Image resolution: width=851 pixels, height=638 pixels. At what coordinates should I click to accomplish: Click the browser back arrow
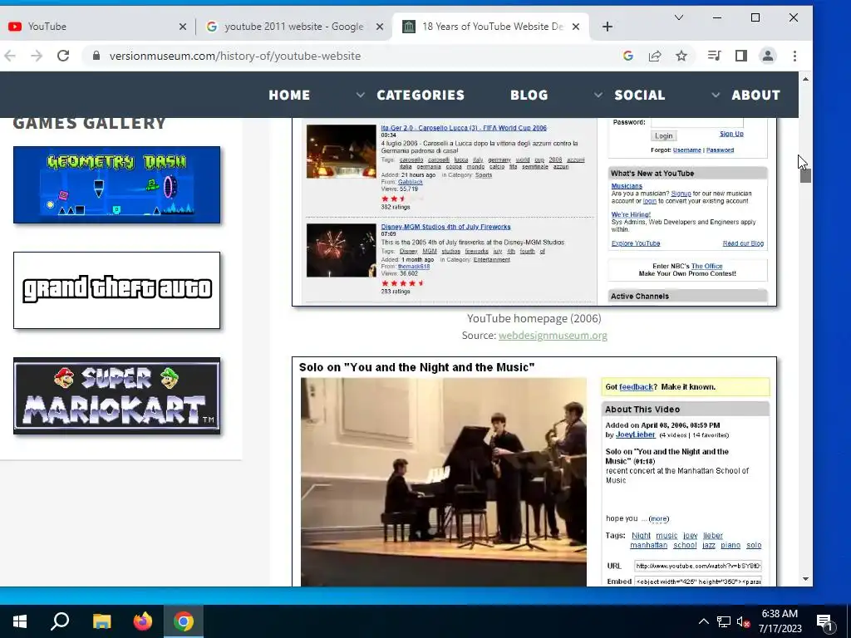click(x=10, y=56)
